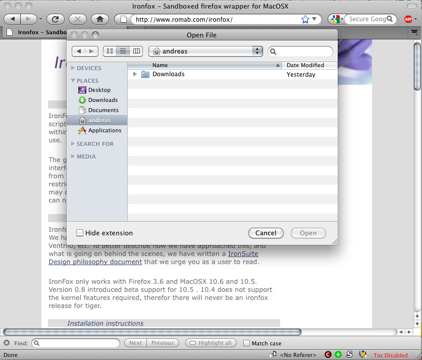Open the IronSuite Design philosophy document link

243,254
